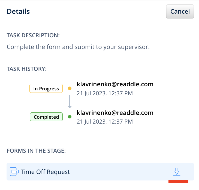This screenshot has width=199, height=190.
Task: Select the email beside In Progress
Action: tap(115, 84)
